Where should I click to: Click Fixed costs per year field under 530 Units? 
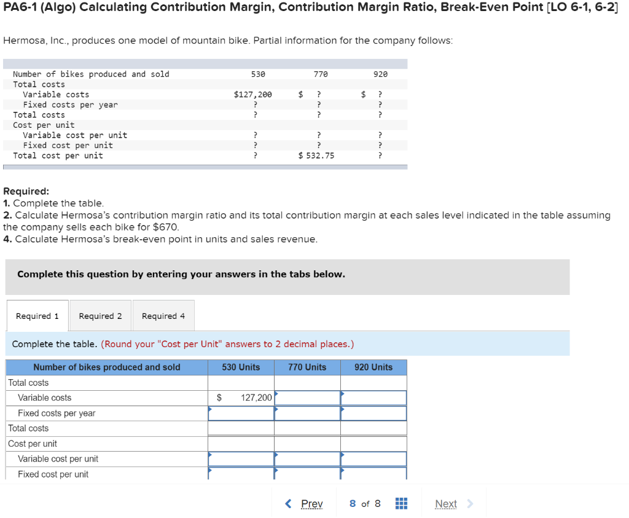pyautogui.click(x=241, y=413)
